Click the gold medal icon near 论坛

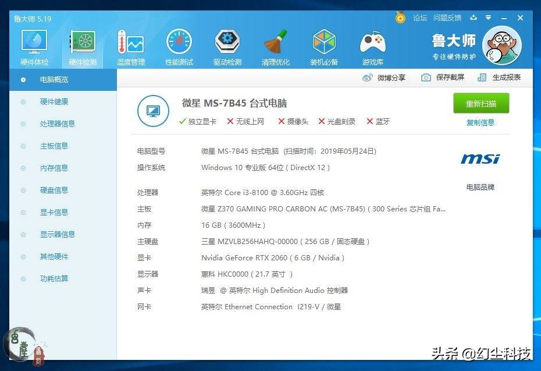click(x=400, y=17)
